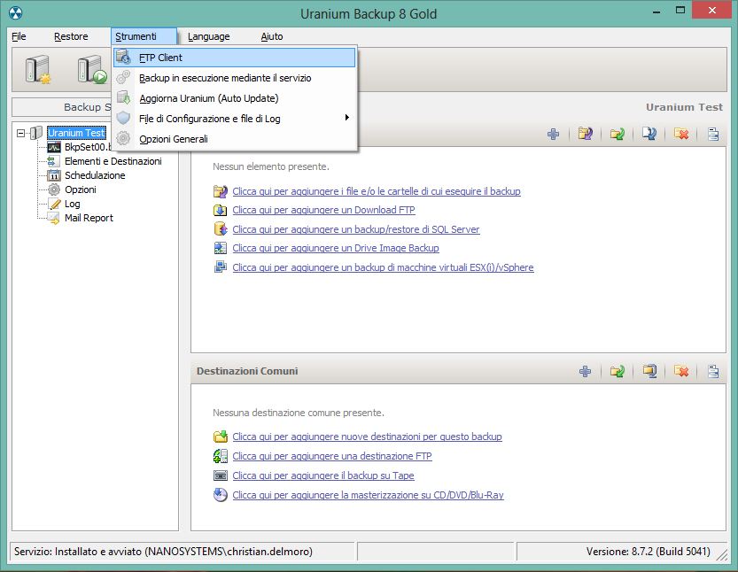Click the elements toolbar list view icon
The image size is (738, 572).
click(x=713, y=134)
